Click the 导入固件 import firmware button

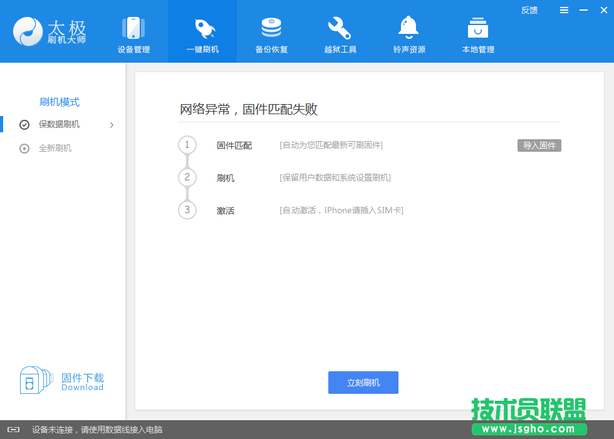pos(539,145)
